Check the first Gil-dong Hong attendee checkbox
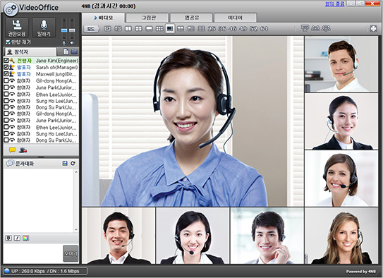The height and width of the screenshot is (278, 383). (x=6, y=80)
